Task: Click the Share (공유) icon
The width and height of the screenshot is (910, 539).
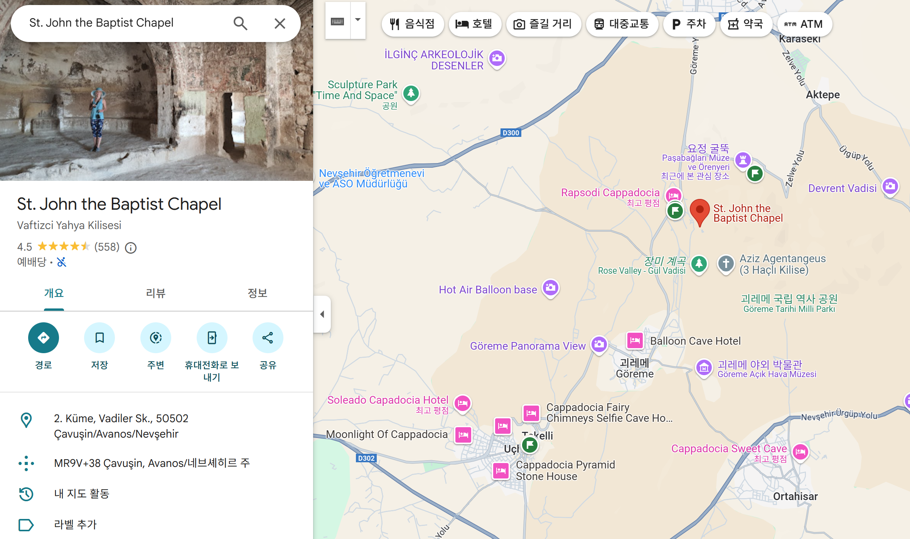Action: coord(268,338)
